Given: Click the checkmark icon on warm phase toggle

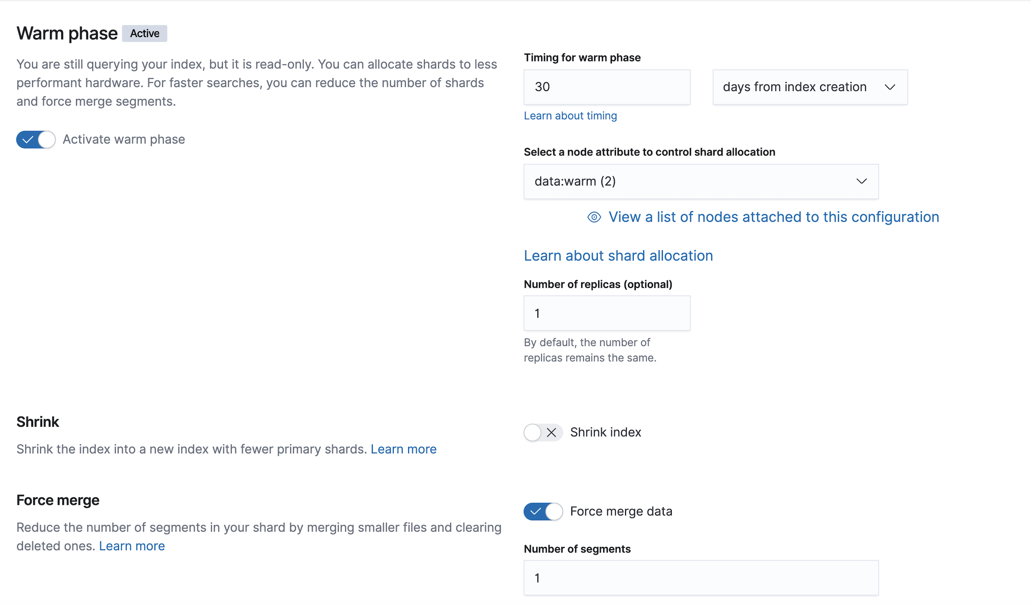Looking at the screenshot, I should 28,139.
